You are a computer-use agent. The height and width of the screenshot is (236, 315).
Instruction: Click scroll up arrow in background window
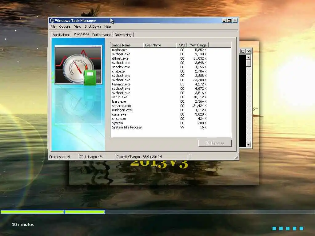248,57
